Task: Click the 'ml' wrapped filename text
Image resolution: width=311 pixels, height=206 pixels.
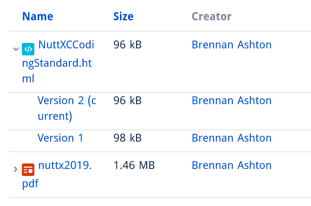Action: point(28,78)
